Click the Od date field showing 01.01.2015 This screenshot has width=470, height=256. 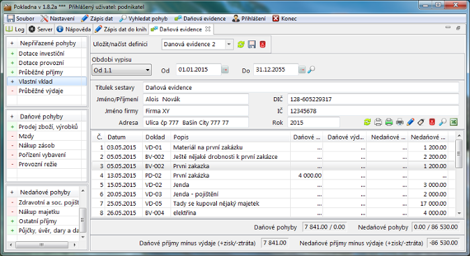199,70
